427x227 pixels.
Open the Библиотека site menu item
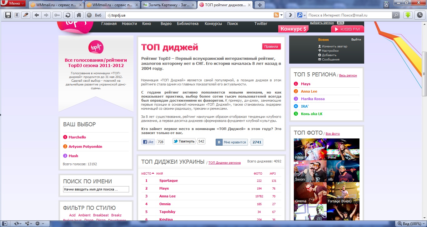[188, 24]
